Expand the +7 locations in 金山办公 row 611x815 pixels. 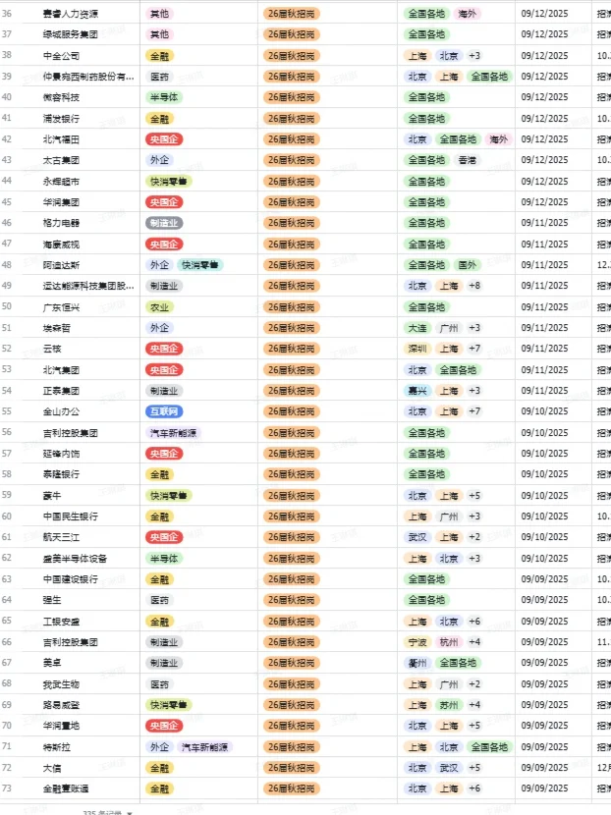474,411
